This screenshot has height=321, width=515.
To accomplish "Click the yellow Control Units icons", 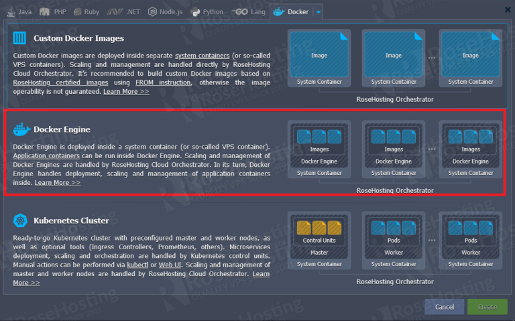I will click(319, 228).
